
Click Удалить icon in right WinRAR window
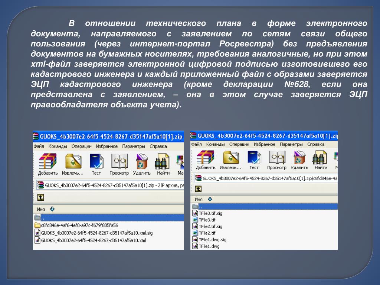299,157
